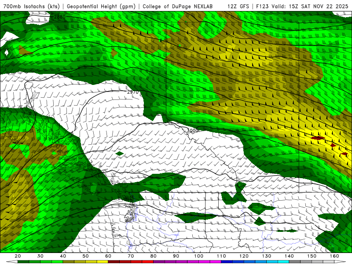Click the 160 label on the color scale
The width and height of the screenshot is (352, 264).
click(x=334, y=256)
